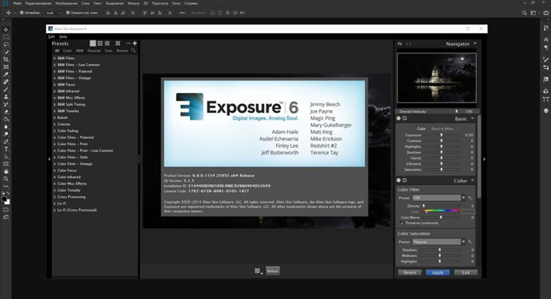Collapse the right settings panel arrow
Viewport: 551px width, 299px height.
click(x=484, y=159)
